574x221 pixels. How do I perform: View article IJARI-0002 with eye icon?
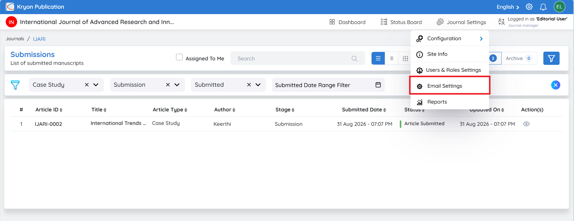(x=526, y=124)
